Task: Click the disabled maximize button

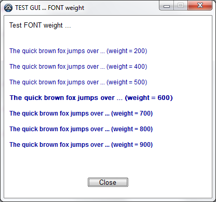Action: click(181, 6)
